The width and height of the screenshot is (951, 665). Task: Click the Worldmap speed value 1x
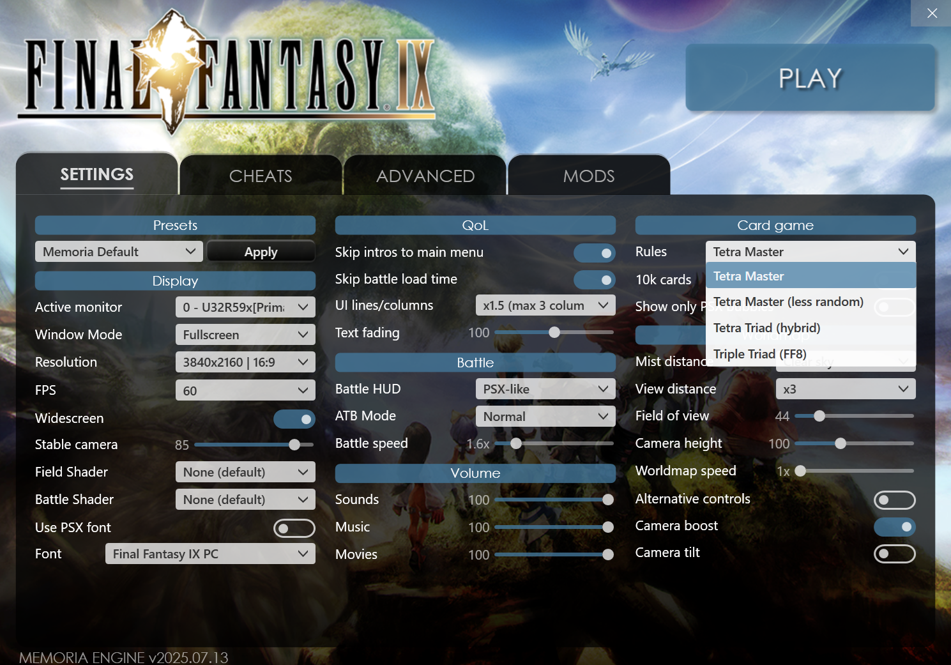tap(784, 471)
